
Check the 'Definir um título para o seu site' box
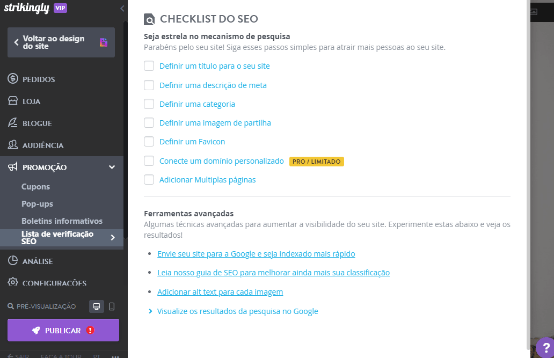[x=149, y=66]
